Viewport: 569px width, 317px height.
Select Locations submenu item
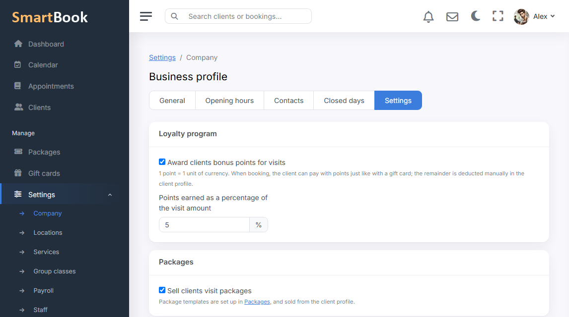pos(48,232)
